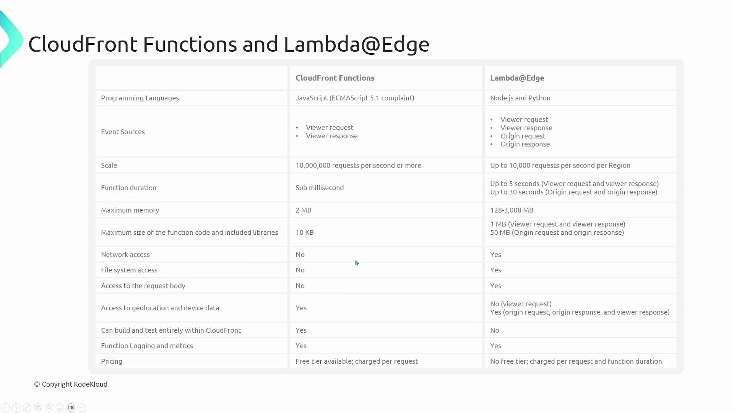This screenshot has width=734, height=413.
Task: Click the Network access row label
Action: point(125,255)
